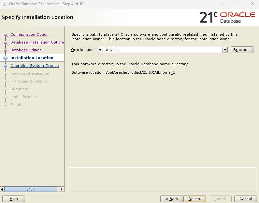The height and width of the screenshot is (203, 259).
Task: Click the Installation Location active step bullet
Action: (5, 58)
